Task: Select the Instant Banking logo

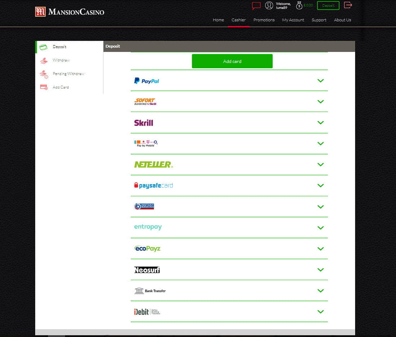Action: pyautogui.click(x=144, y=206)
